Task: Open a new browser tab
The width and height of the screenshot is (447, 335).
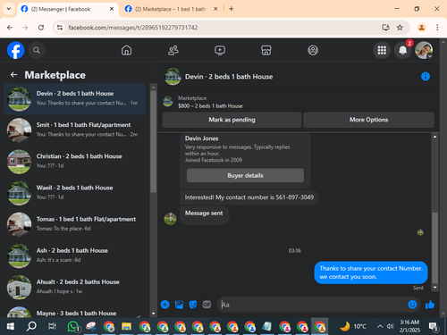Action: [232, 9]
